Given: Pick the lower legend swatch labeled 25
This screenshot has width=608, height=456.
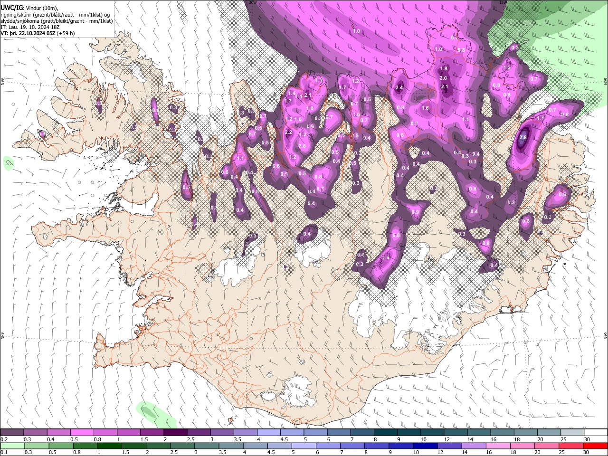Looking at the screenshot, I should [x=571, y=446].
